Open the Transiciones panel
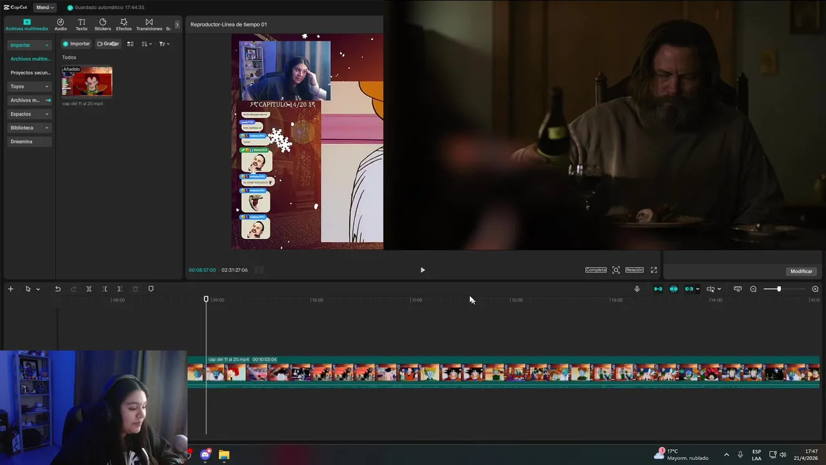The image size is (826, 465). [x=149, y=25]
